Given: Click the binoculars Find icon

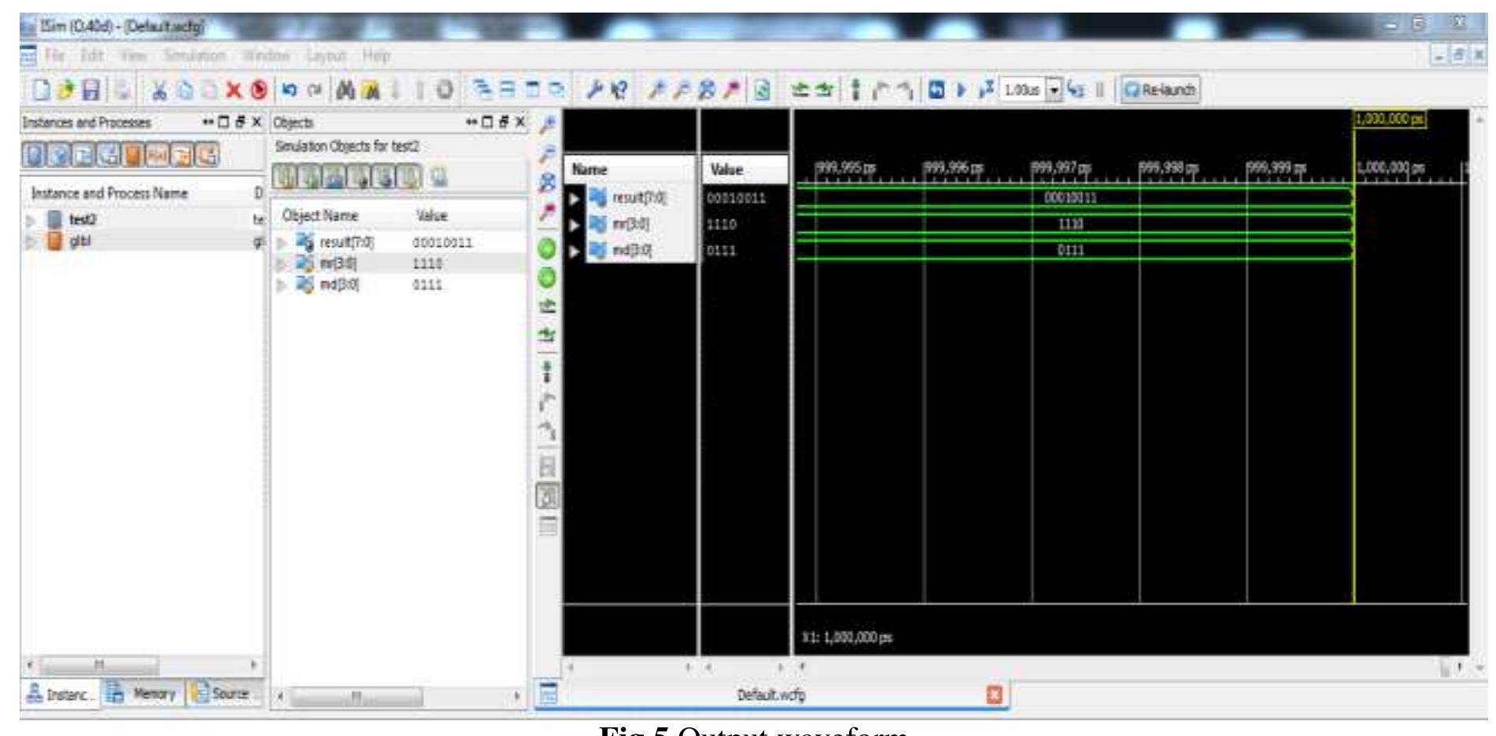Looking at the screenshot, I should click(x=346, y=90).
